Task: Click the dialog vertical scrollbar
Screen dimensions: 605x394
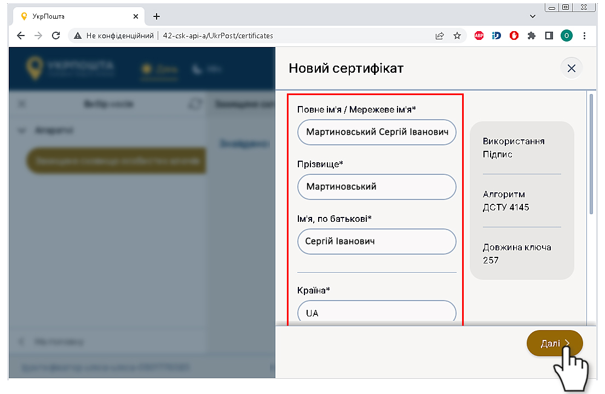Action: tap(591, 154)
